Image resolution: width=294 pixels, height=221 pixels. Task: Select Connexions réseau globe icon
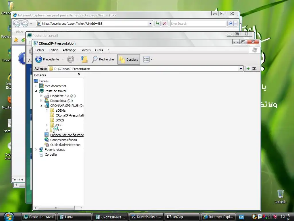(47, 140)
